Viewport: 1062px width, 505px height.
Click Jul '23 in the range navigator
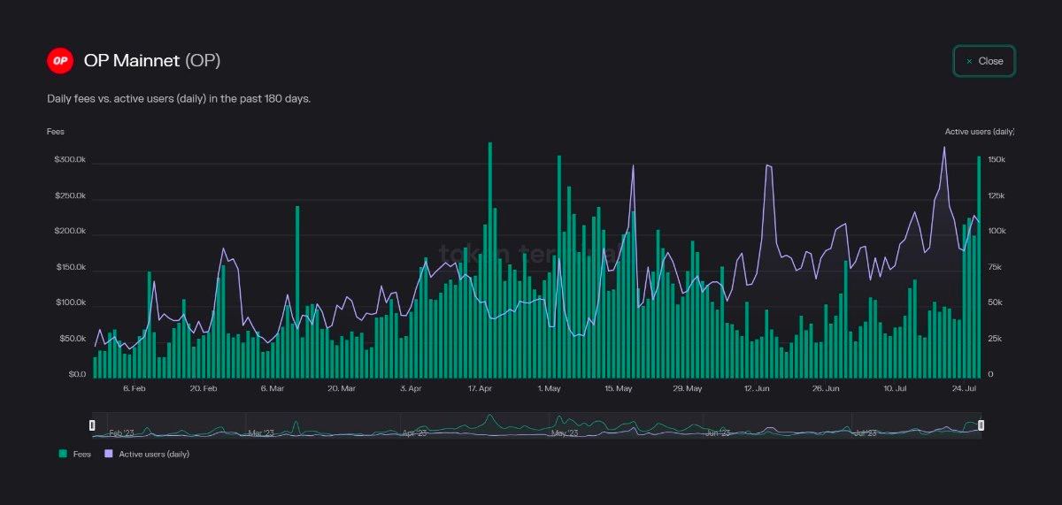pos(866,433)
